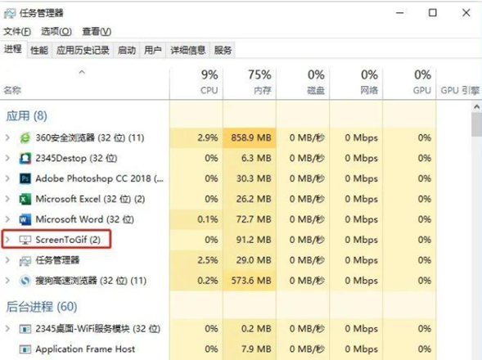Sort by the 名称 column header

pos(84,83)
